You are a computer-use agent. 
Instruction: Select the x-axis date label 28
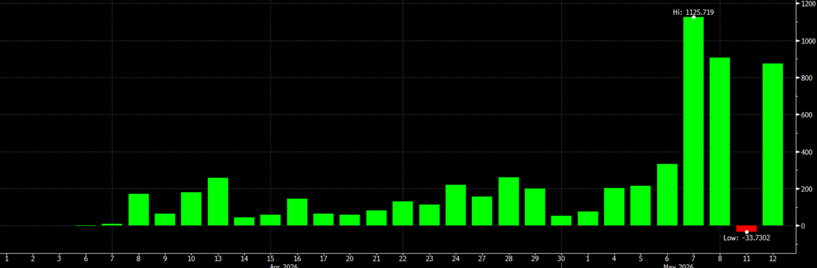(x=509, y=259)
